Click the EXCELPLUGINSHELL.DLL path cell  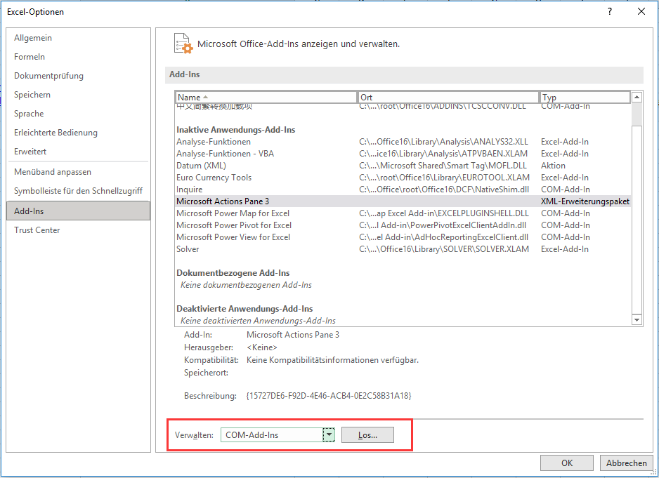coord(444,213)
